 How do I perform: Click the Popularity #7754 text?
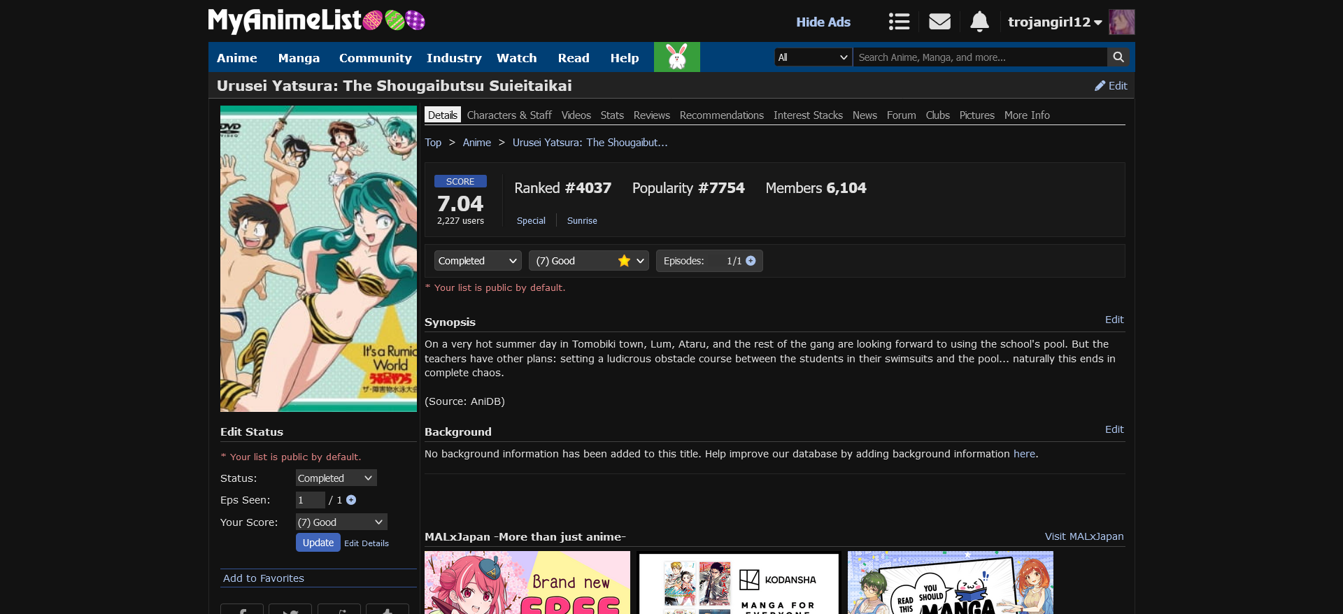click(688, 188)
